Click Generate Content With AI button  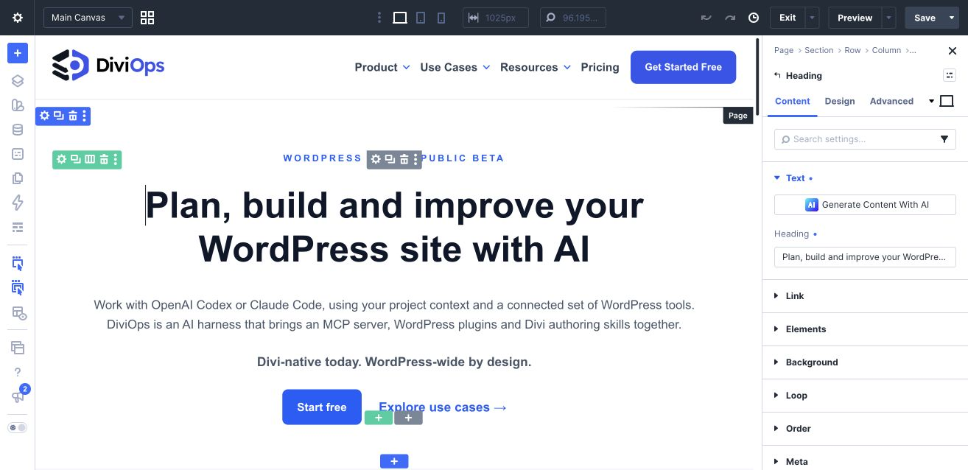pyautogui.click(x=865, y=205)
